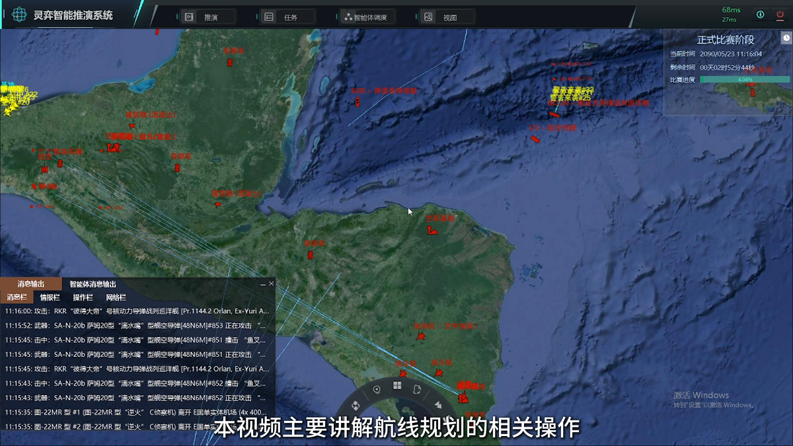793x446 pixels.
Task: Click the 灵弈 system logo icon
Action: tap(20, 15)
